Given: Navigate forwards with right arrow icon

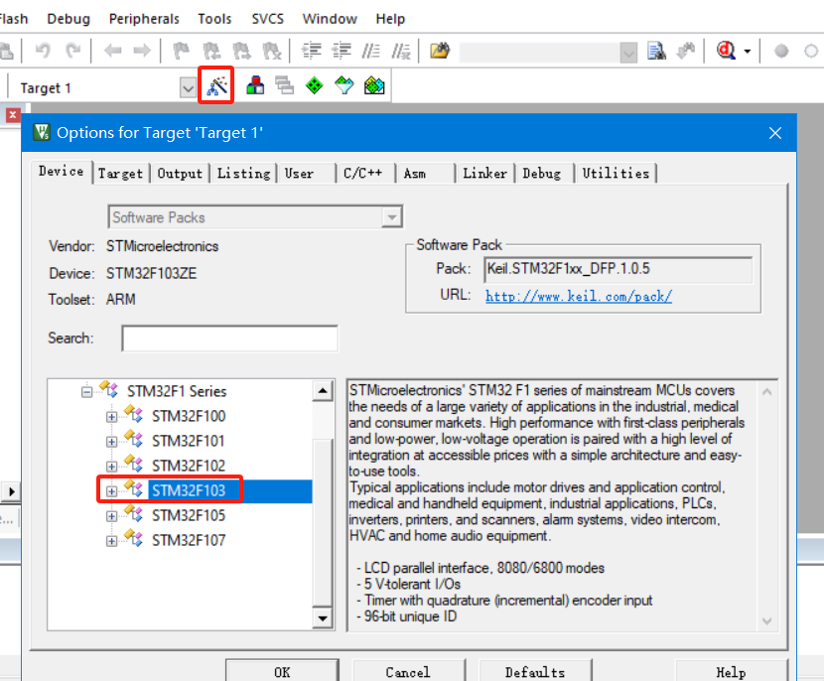Looking at the screenshot, I should [x=142, y=51].
